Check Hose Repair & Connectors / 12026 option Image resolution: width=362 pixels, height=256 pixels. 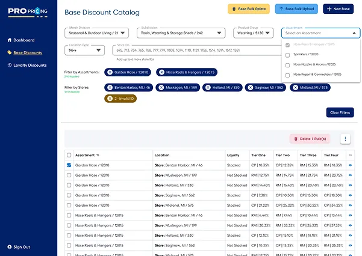click(x=288, y=75)
